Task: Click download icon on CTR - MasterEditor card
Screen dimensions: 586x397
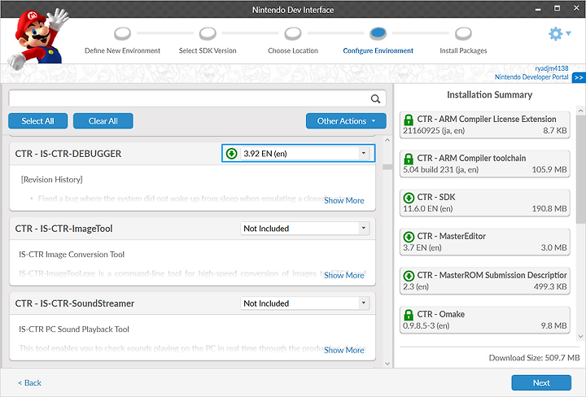Action: [409, 237]
